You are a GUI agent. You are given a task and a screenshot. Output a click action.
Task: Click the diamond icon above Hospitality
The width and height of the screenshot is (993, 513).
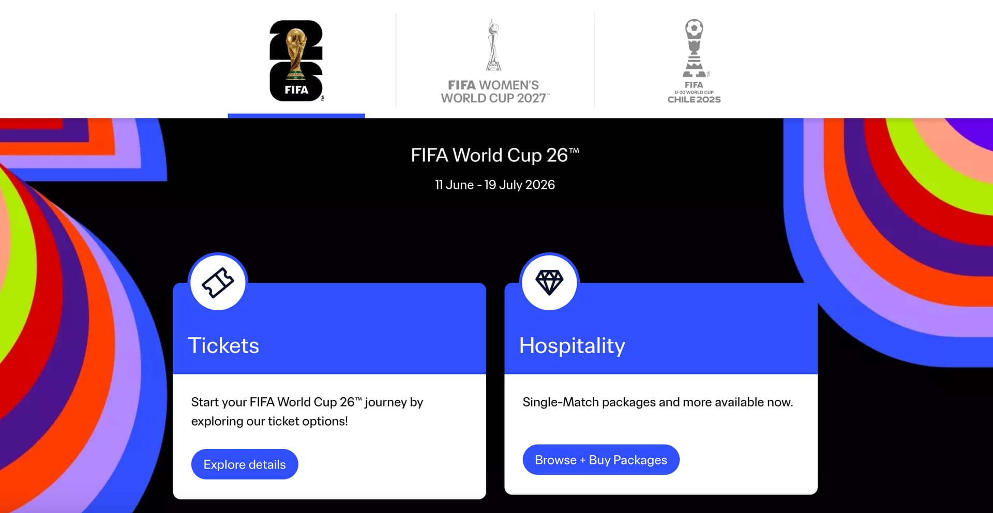tap(549, 282)
